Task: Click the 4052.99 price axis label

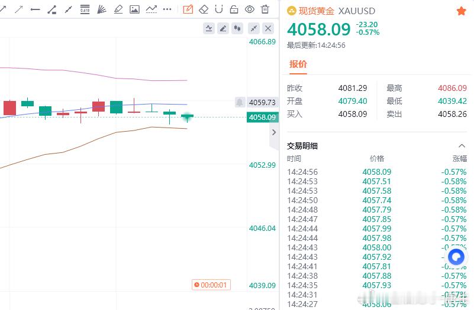Action: tap(262, 165)
